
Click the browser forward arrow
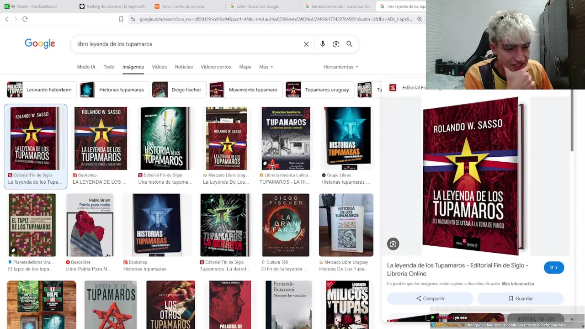click(16, 19)
